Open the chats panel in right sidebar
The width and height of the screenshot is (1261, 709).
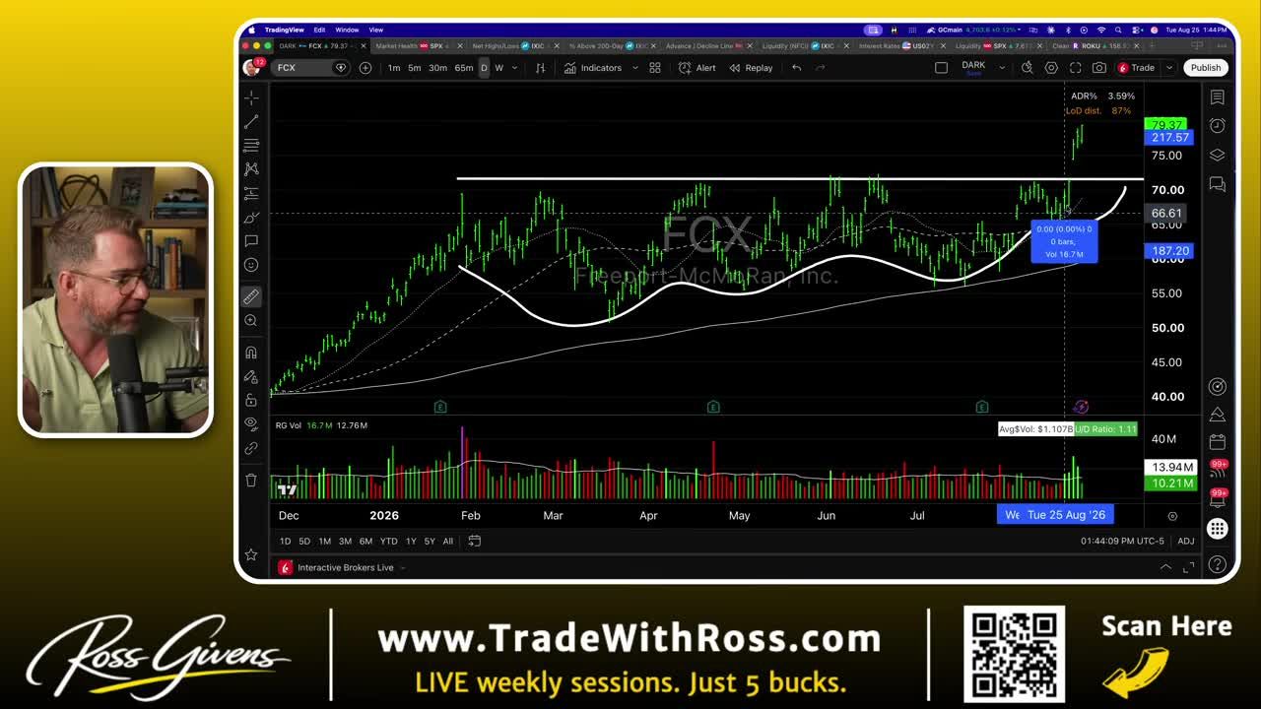tap(1218, 184)
